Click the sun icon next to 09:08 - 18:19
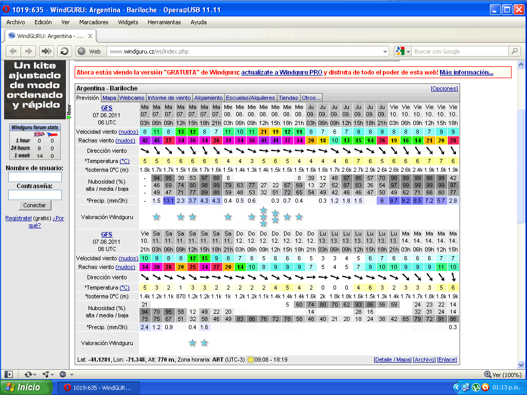The image size is (527, 395). click(x=251, y=360)
